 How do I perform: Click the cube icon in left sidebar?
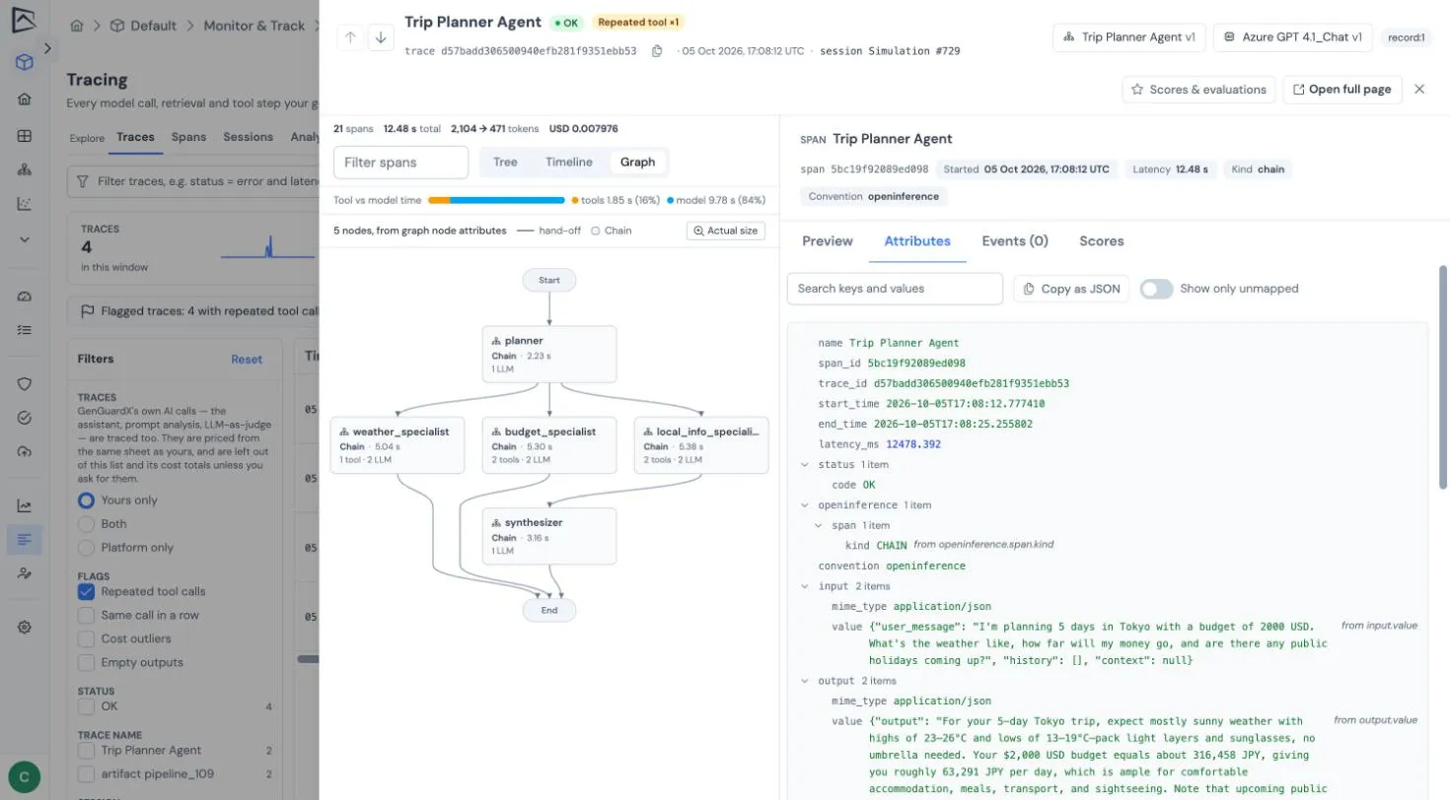(25, 62)
